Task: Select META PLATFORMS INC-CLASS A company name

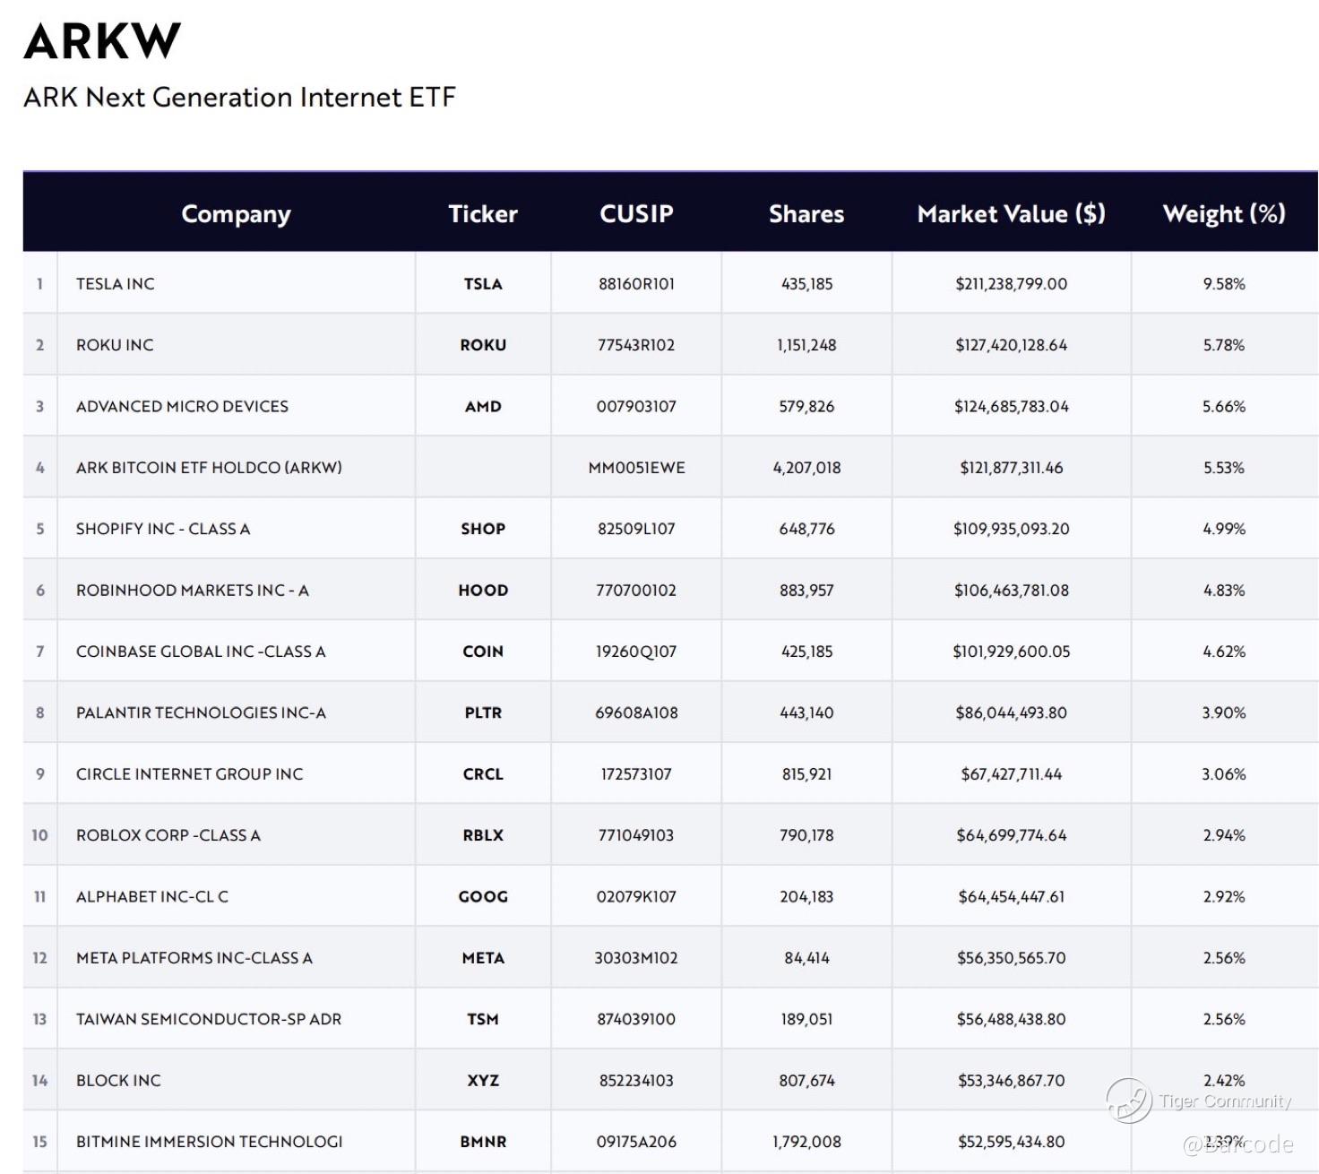Action: coord(194,958)
